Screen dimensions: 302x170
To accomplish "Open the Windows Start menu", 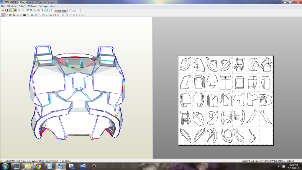I will coord(5,166).
